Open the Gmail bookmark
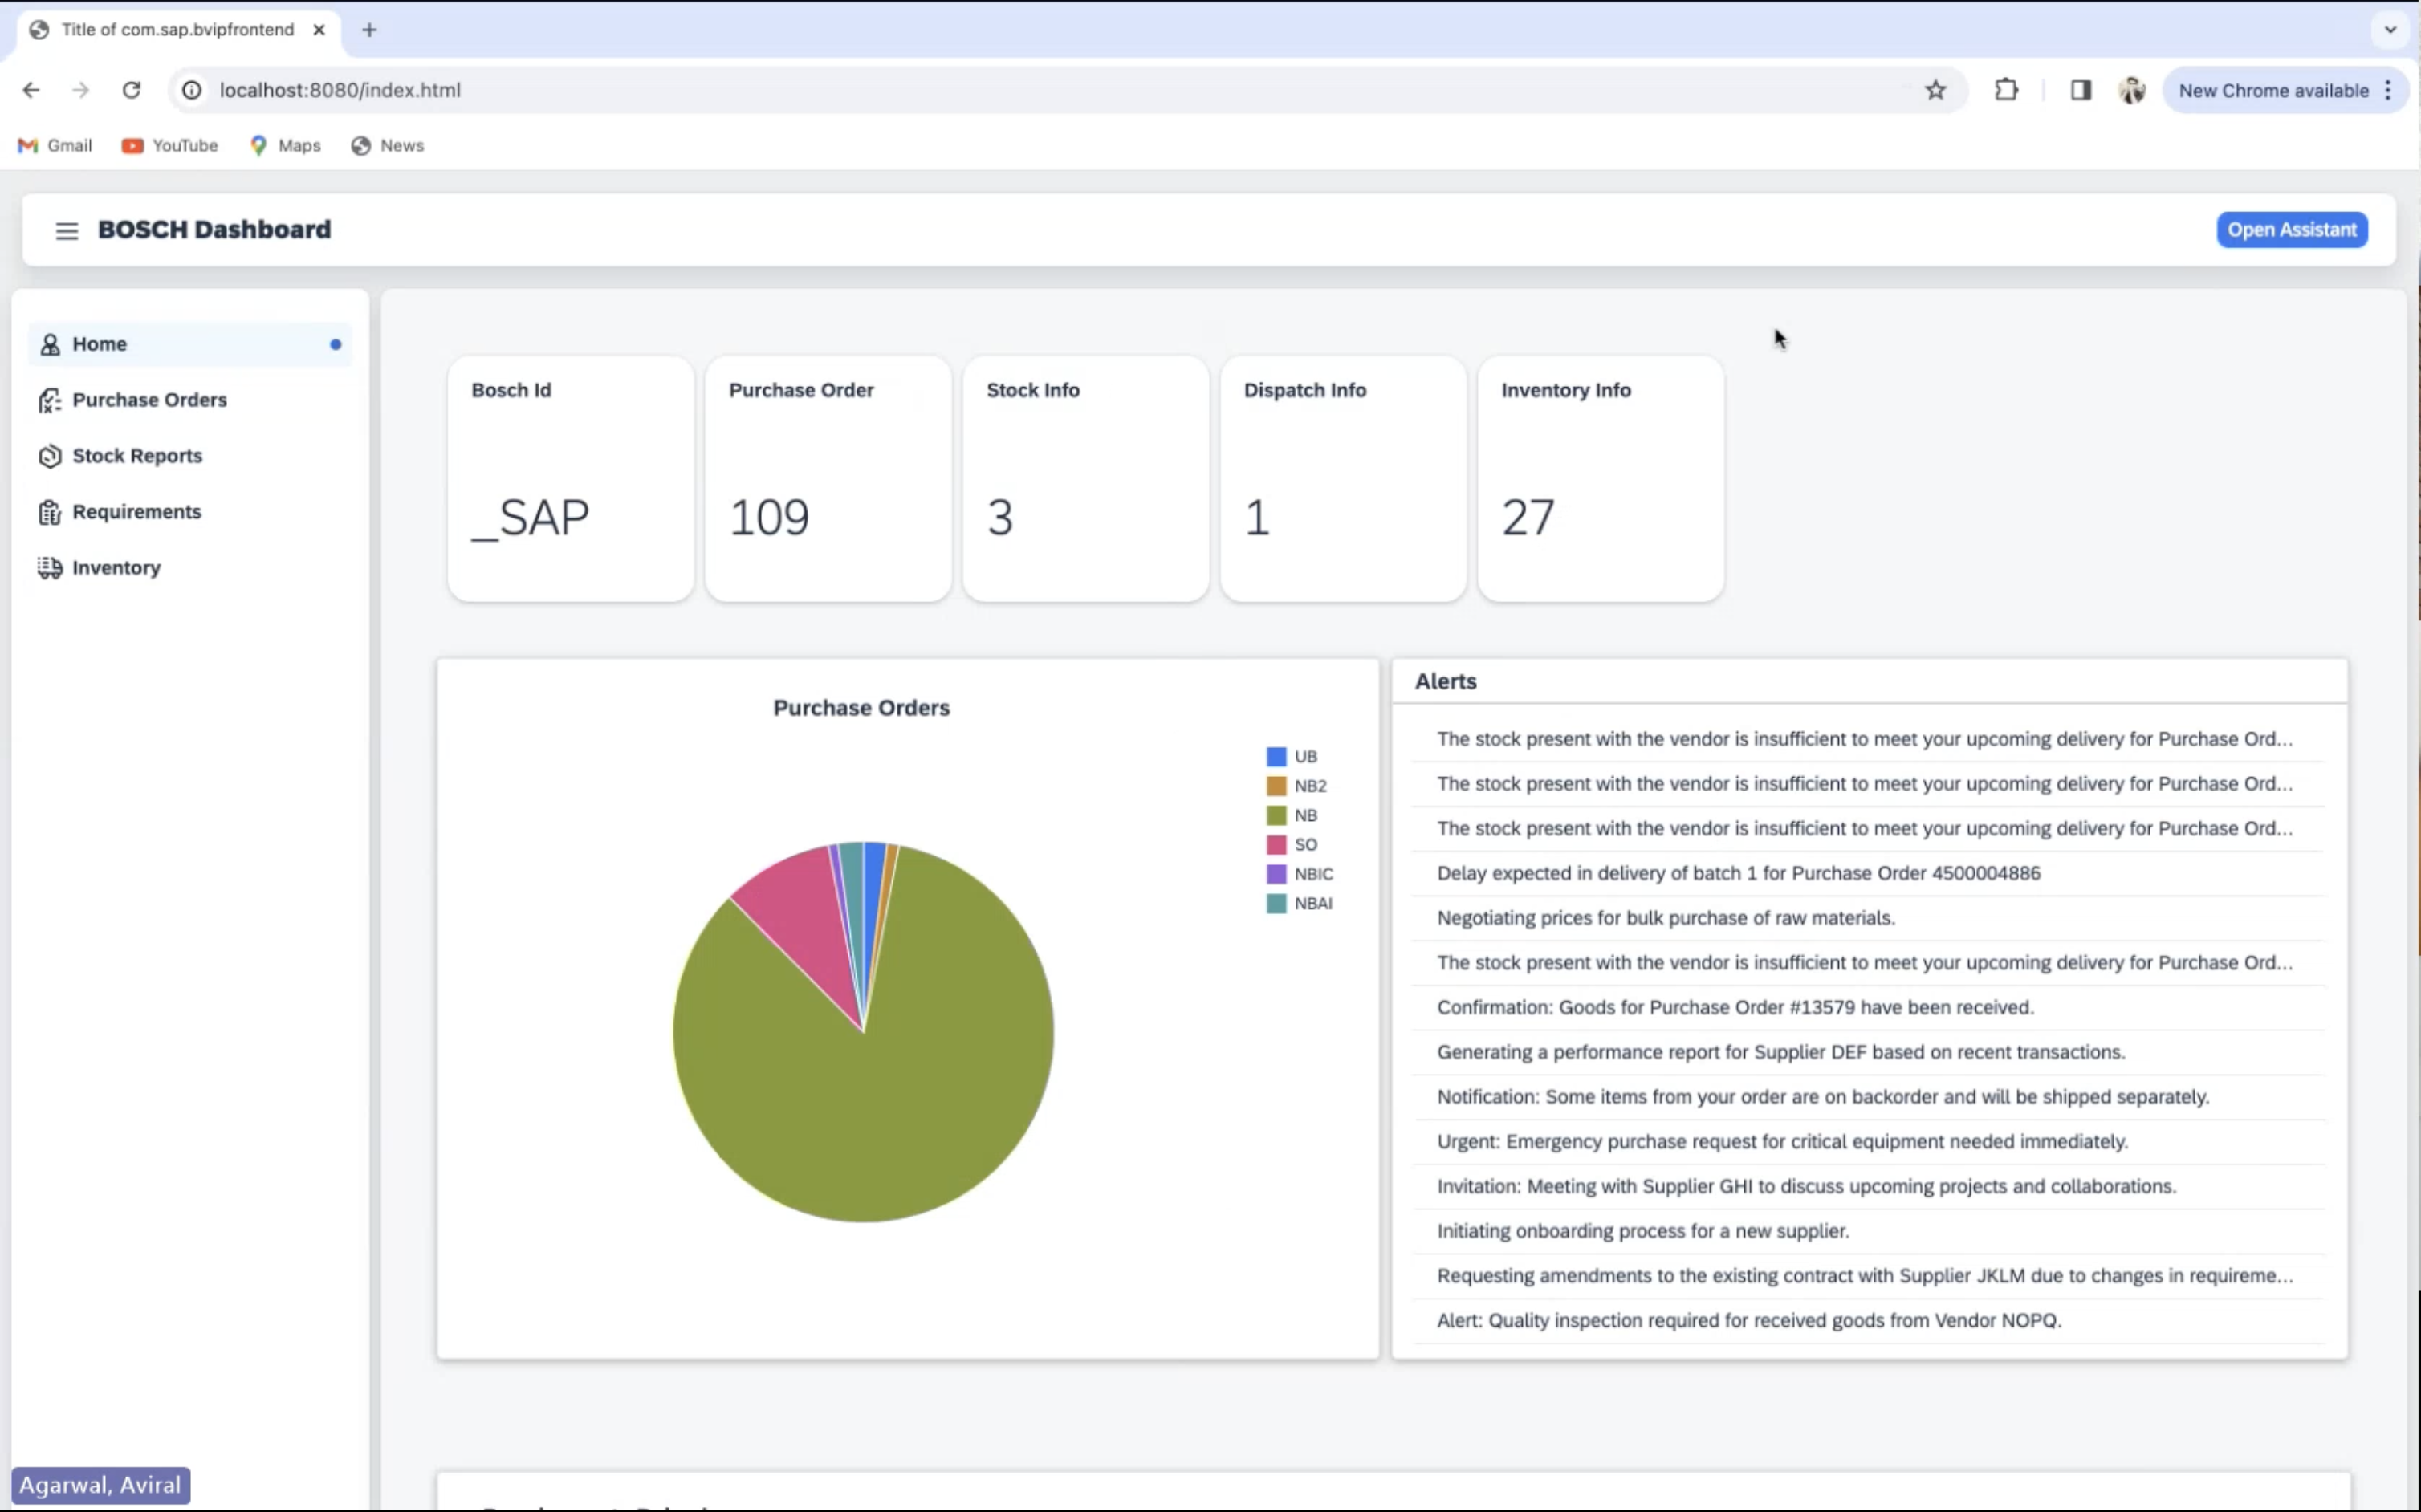The height and width of the screenshot is (1512, 2421). click(56, 146)
